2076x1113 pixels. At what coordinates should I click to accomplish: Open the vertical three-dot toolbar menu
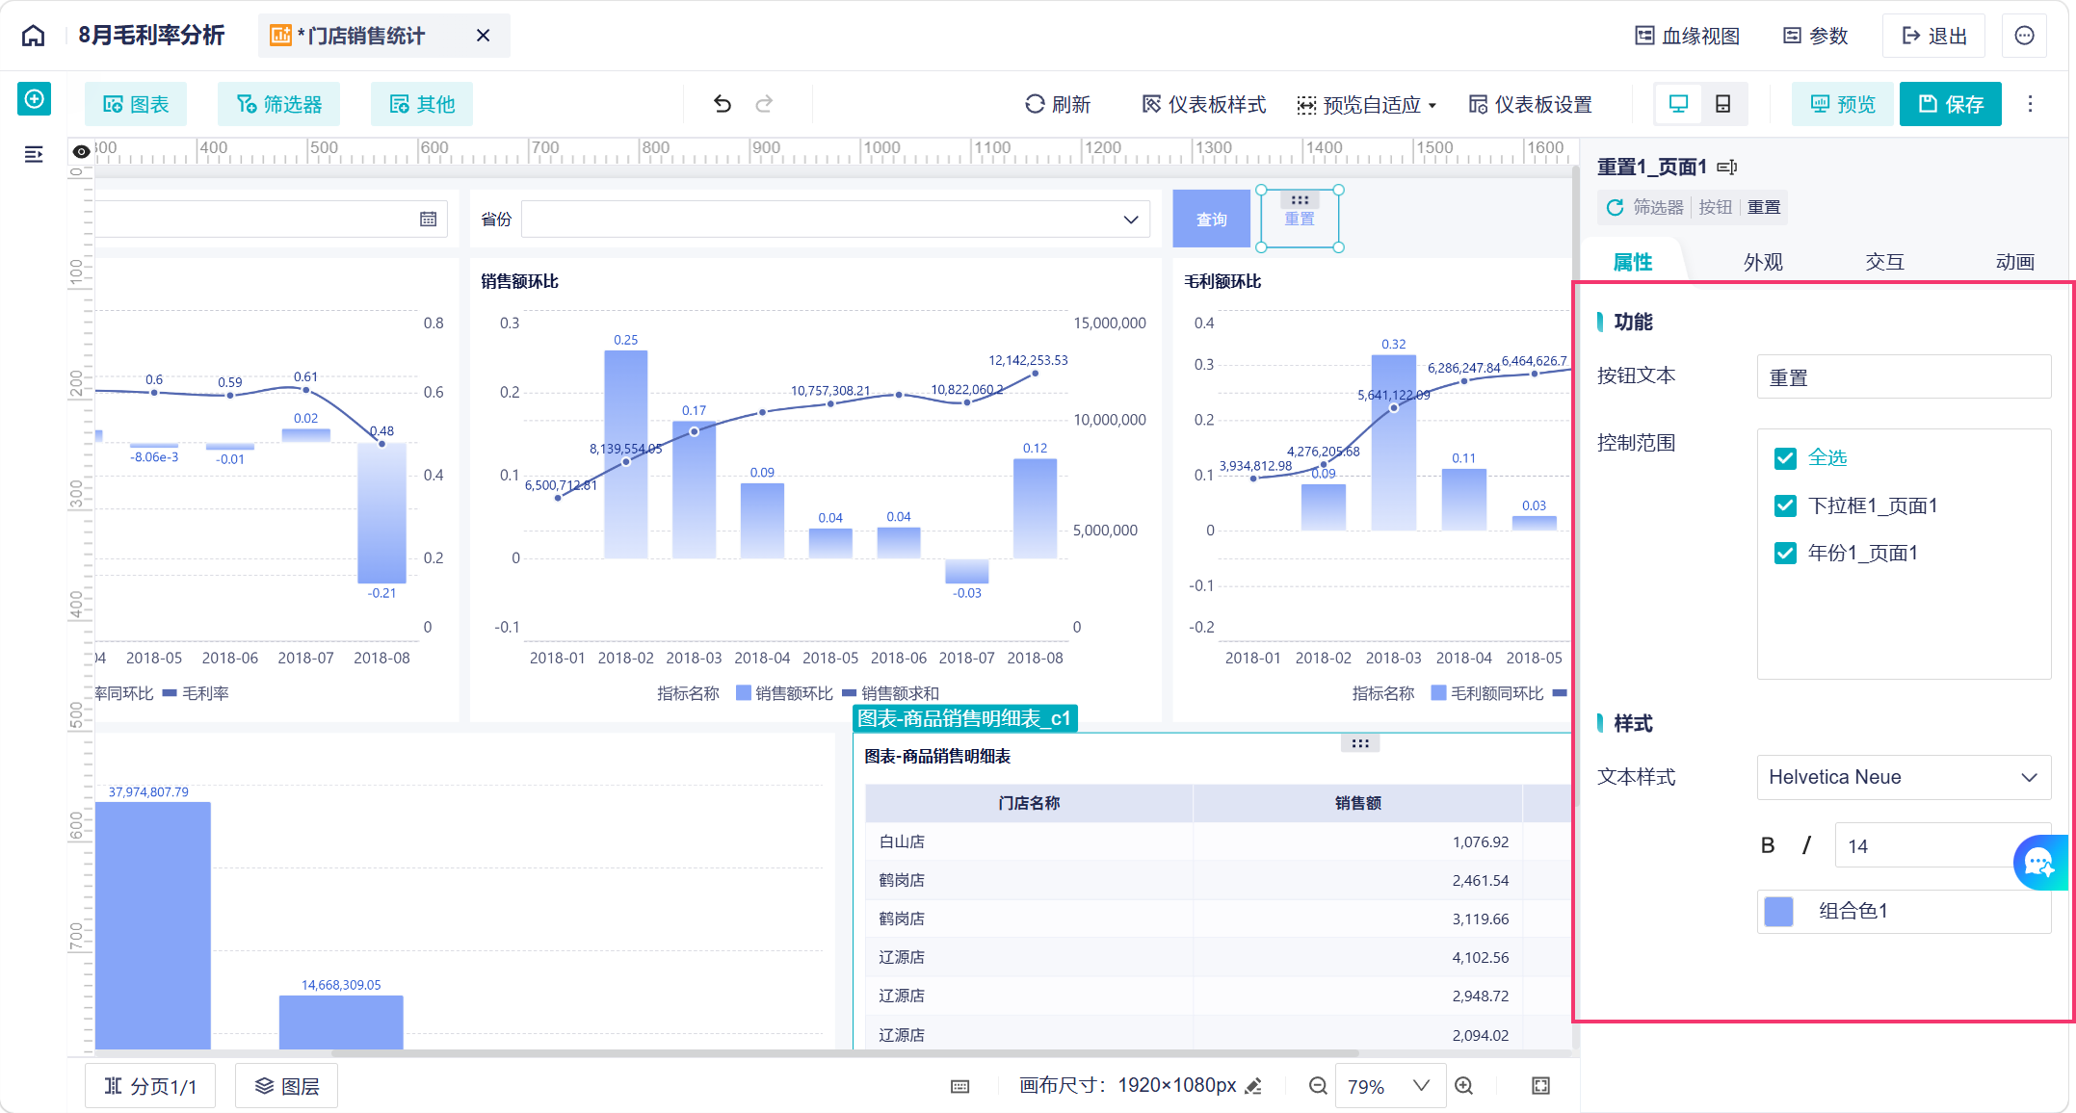click(x=2030, y=104)
